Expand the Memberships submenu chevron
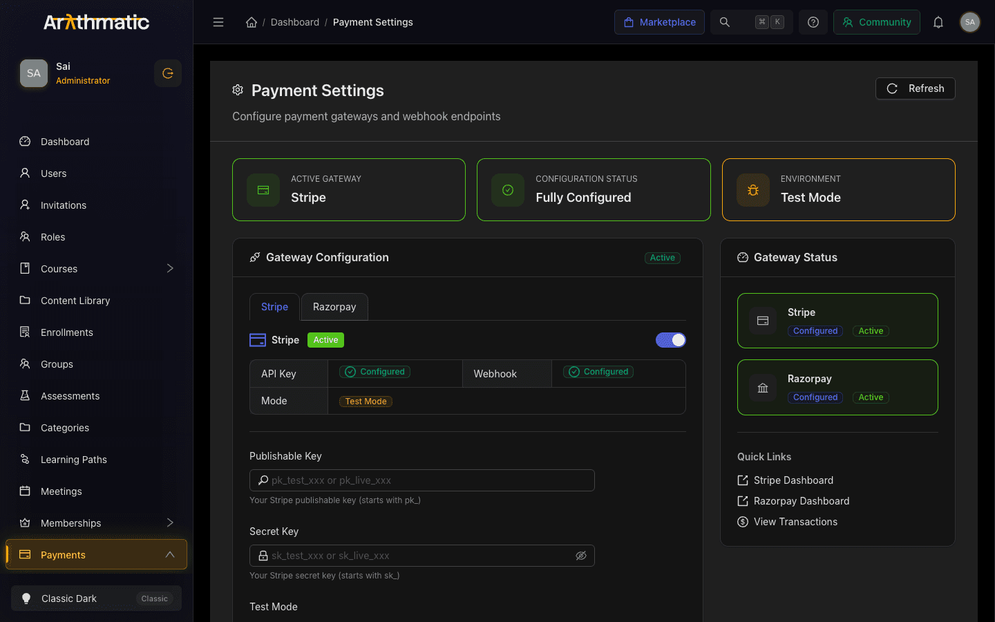Screen dimensions: 995x622 tap(170, 523)
